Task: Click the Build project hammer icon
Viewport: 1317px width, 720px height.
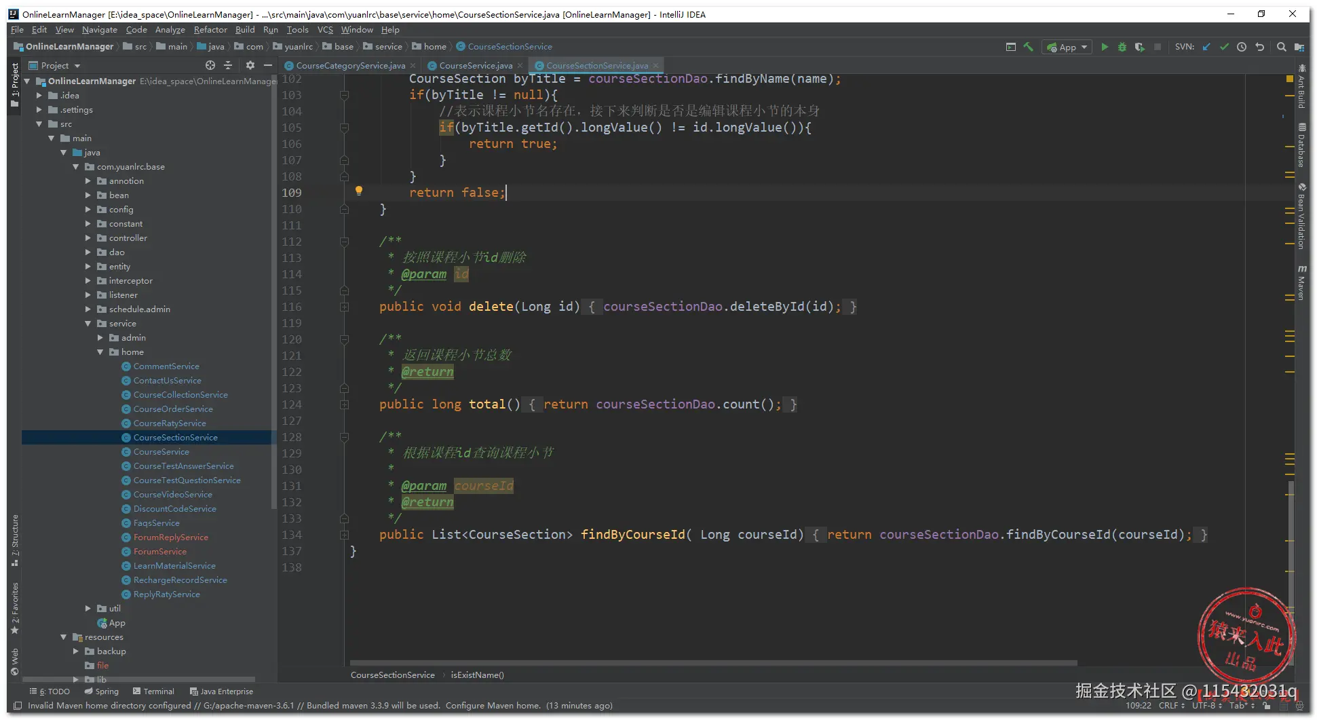Action: [x=1029, y=47]
